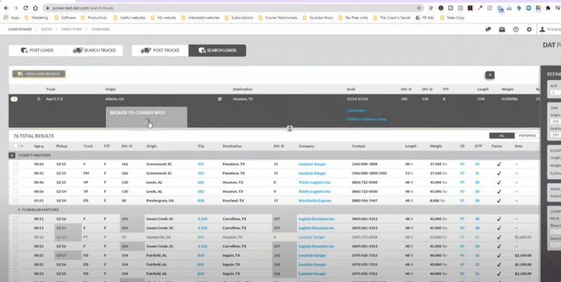The image size is (561, 282).
Task: Open the Sales Copy bookmark folder
Action: [452, 17]
